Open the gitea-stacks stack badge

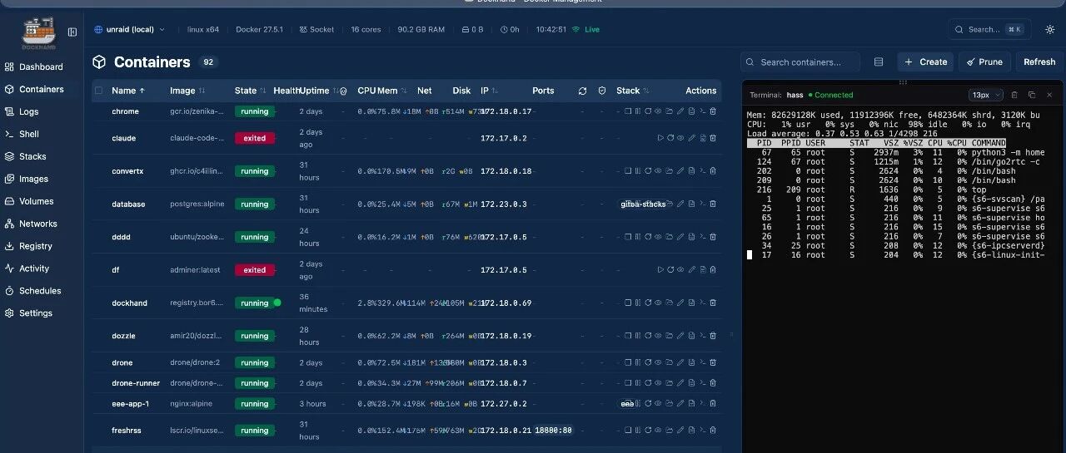(644, 204)
